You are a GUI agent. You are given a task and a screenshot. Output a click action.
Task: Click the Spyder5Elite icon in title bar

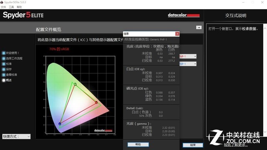click(x=2, y=2)
